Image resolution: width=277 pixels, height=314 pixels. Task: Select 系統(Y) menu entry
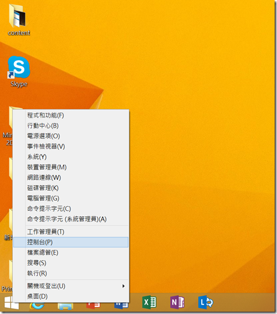click(x=71, y=157)
